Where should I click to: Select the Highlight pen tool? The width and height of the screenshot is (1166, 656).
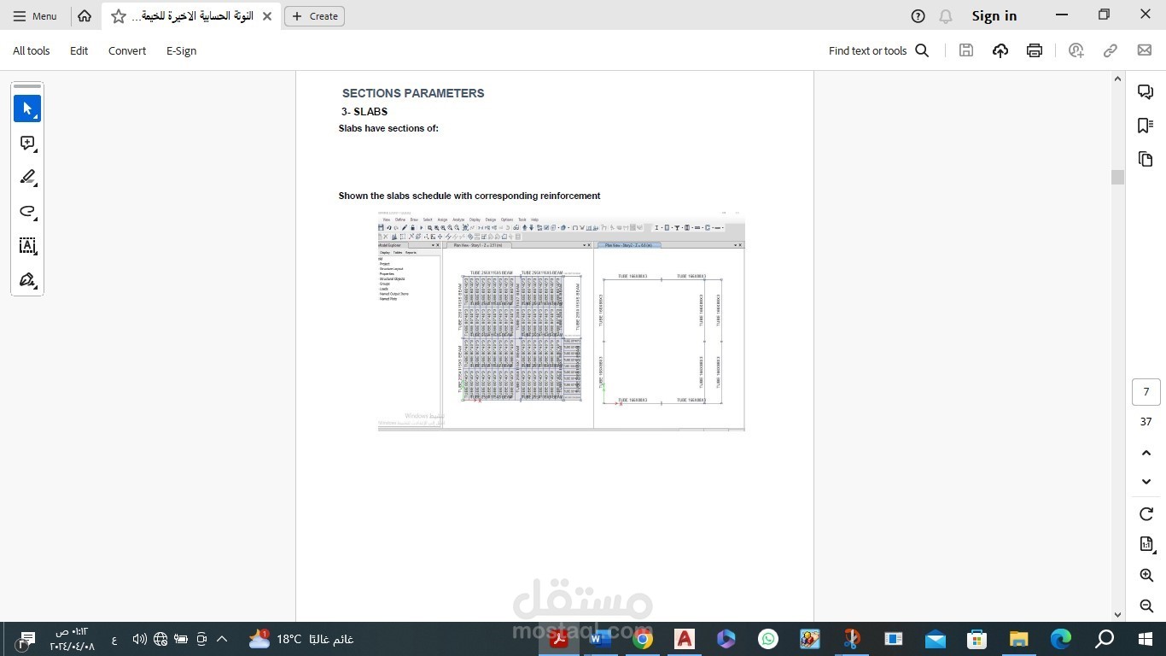point(27,177)
